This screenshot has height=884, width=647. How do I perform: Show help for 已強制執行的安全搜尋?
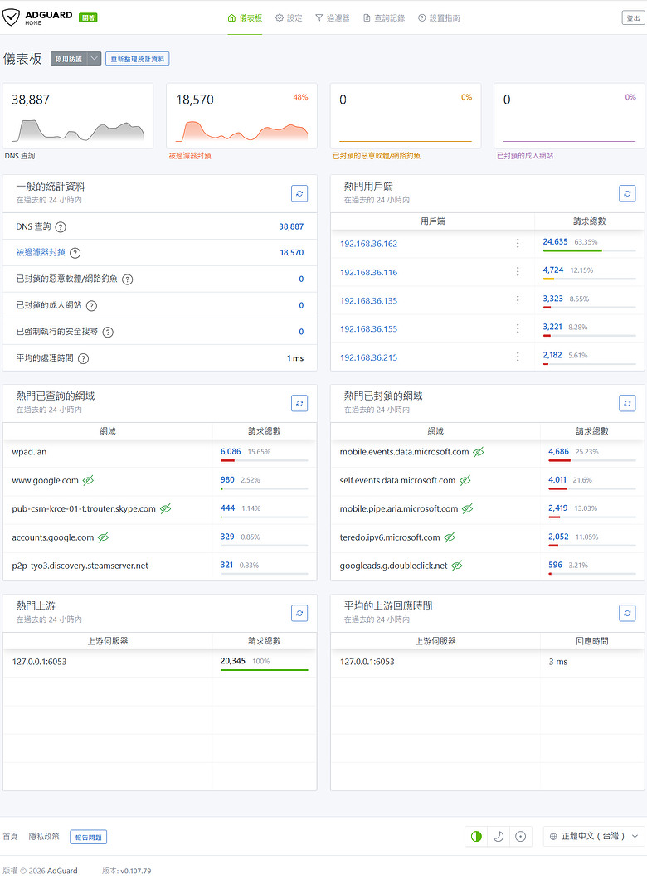108,332
